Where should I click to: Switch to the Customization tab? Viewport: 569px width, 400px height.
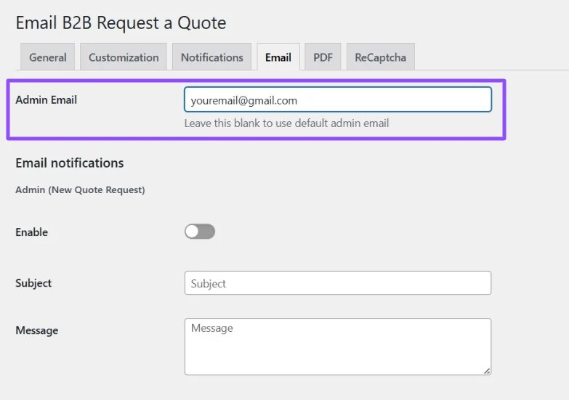point(124,57)
